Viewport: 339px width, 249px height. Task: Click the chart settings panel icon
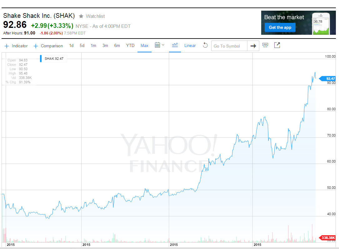[265, 45]
